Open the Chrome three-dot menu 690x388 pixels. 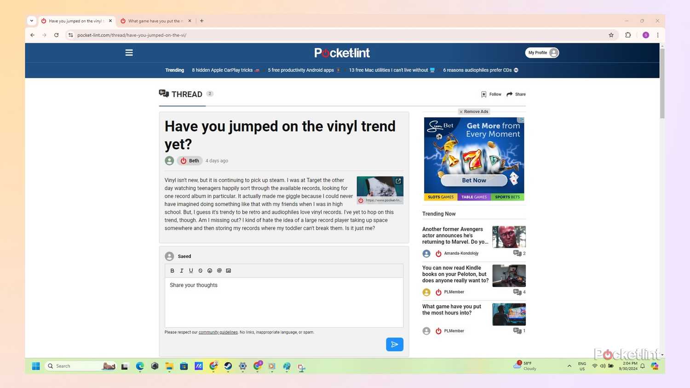coord(658,35)
